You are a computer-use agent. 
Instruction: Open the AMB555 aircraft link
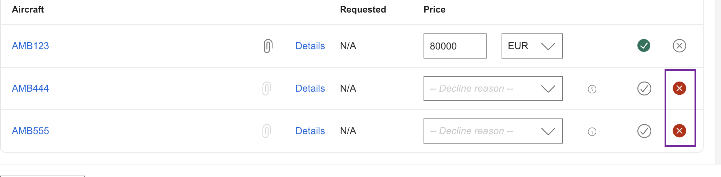pyautogui.click(x=30, y=131)
